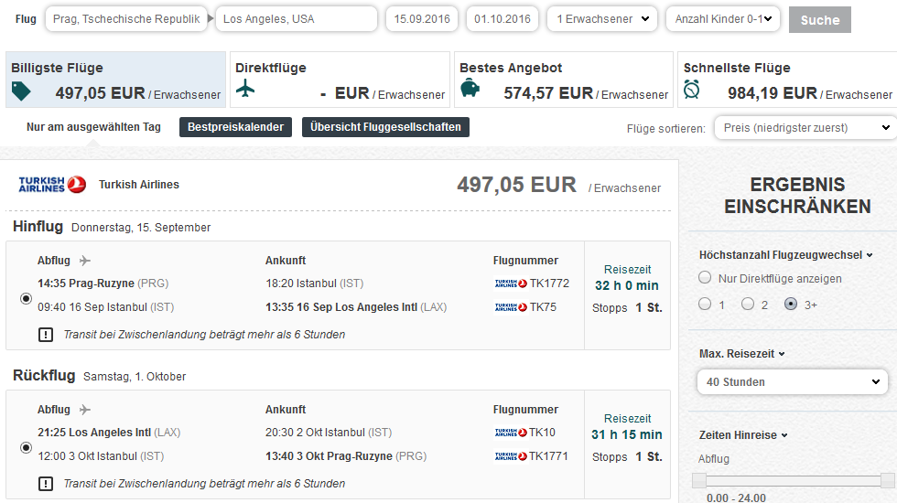Click the airline logo next to TK10

pyautogui.click(x=511, y=433)
